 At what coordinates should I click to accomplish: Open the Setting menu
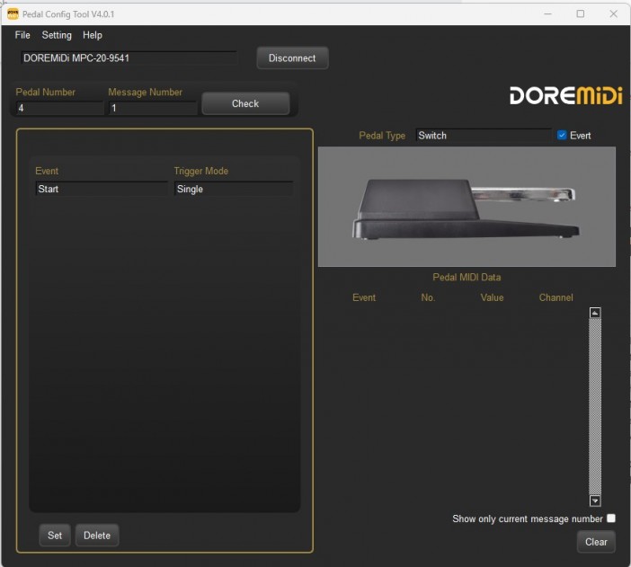pos(57,35)
